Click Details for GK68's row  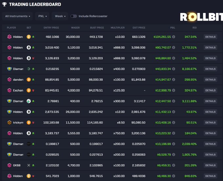pyautogui.click(x=210, y=165)
